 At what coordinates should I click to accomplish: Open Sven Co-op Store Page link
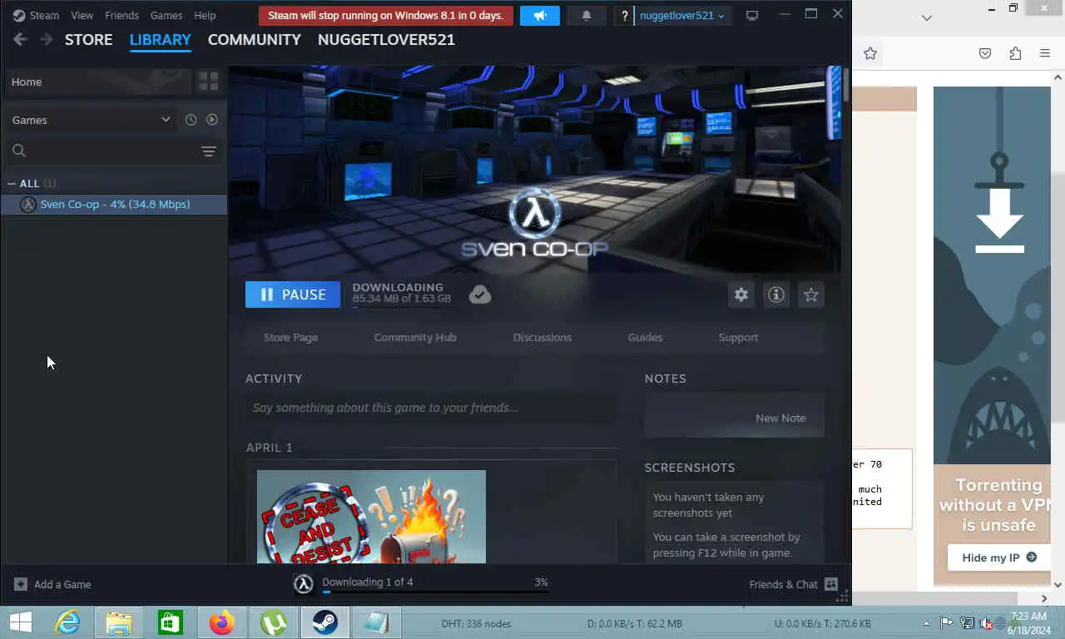pyautogui.click(x=290, y=337)
